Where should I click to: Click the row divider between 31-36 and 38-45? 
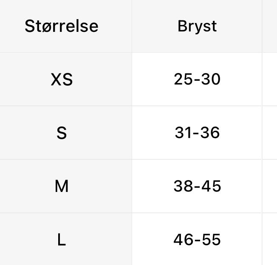[197, 159]
